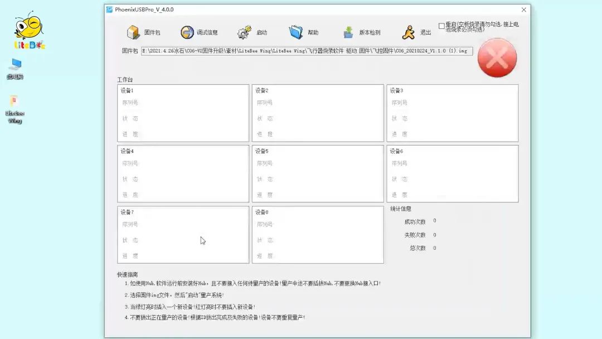Click the 失败次数 count value
This screenshot has width=602, height=339.
435,235
